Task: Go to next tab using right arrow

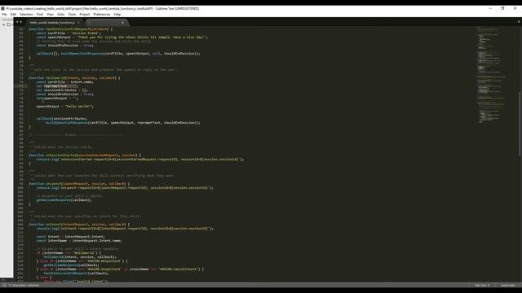Action: pyautogui.click(x=21, y=22)
